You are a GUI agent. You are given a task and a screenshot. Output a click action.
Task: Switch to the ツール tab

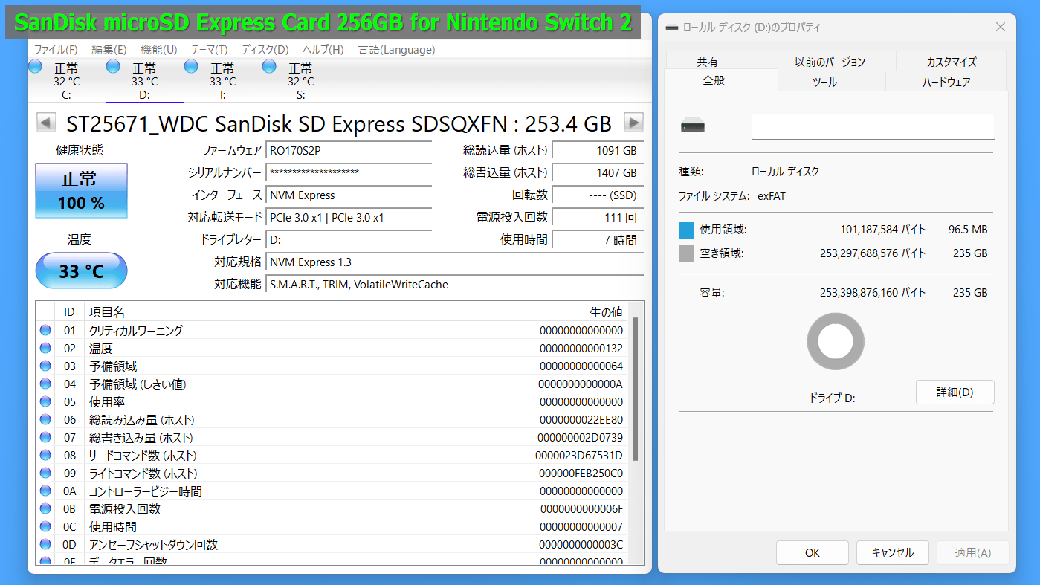tap(824, 82)
